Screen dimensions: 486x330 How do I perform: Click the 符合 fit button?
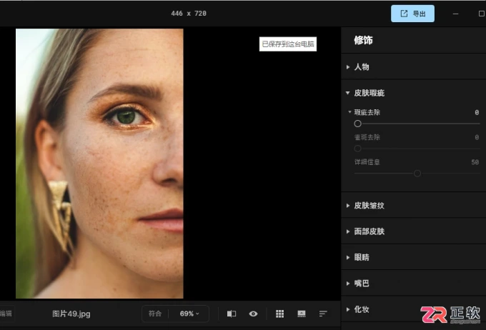(x=155, y=314)
